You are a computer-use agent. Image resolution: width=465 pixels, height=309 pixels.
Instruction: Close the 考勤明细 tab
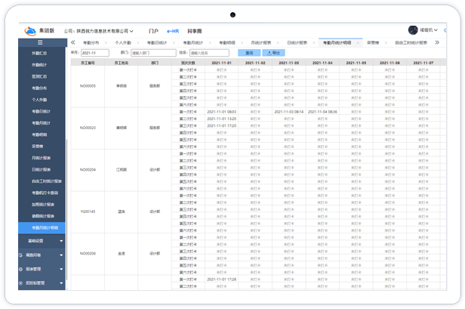(242, 43)
